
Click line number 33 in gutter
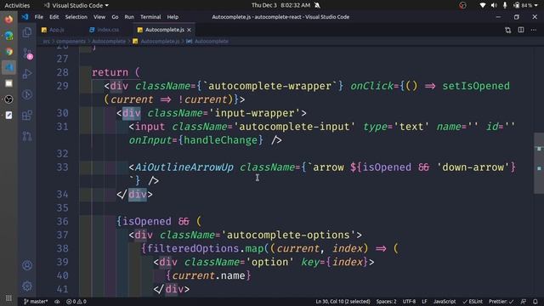coord(62,167)
